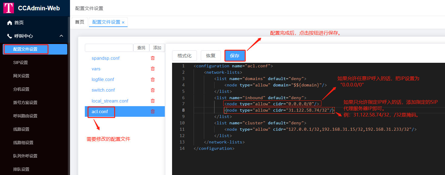445x175 pixels.
Task: Focus the config file search field
Action: [x=109, y=48]
